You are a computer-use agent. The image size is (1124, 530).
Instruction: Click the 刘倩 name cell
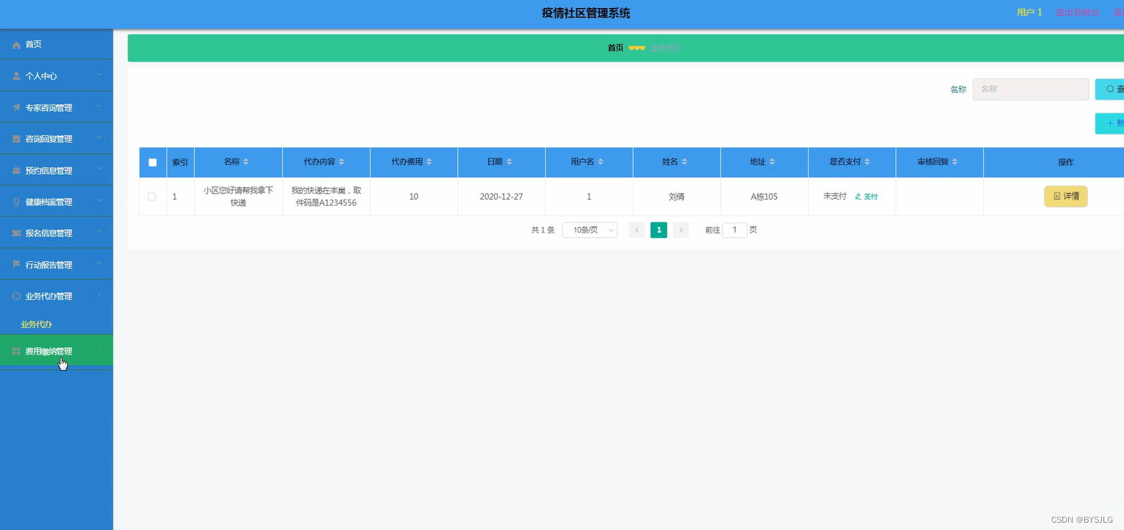pyautogui.click(x=676, y=197)
